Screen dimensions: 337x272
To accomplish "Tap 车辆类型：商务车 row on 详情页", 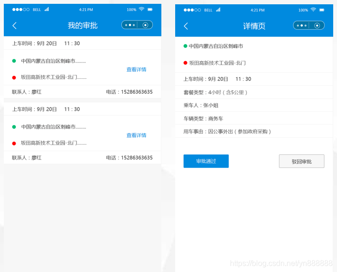I will pos(254,118).
